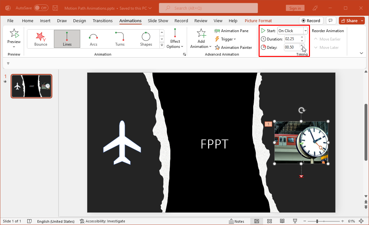Open the Trigger dropdown
The width and height of the screenshot is (369, 225).
225,39
